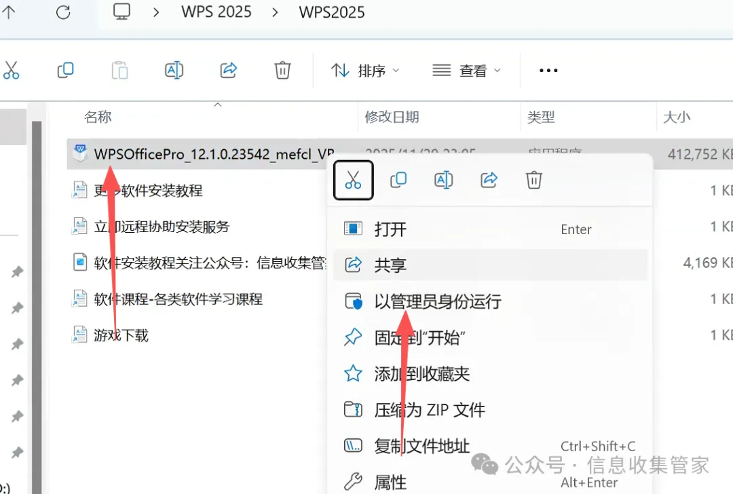
Task: Open the WPS 2025 breadcrumb folder
Action: [217, 12]
